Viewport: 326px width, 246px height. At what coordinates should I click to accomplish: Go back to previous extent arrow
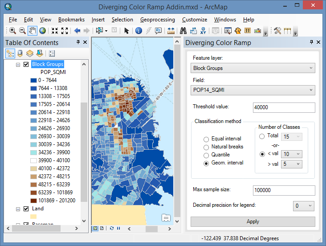(x=77, y=31)
